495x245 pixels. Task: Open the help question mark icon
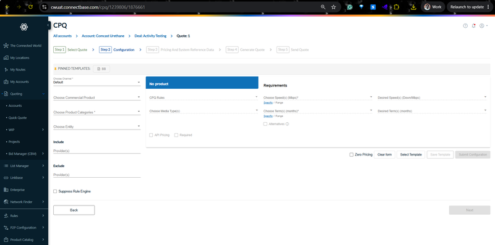(465, 26)
